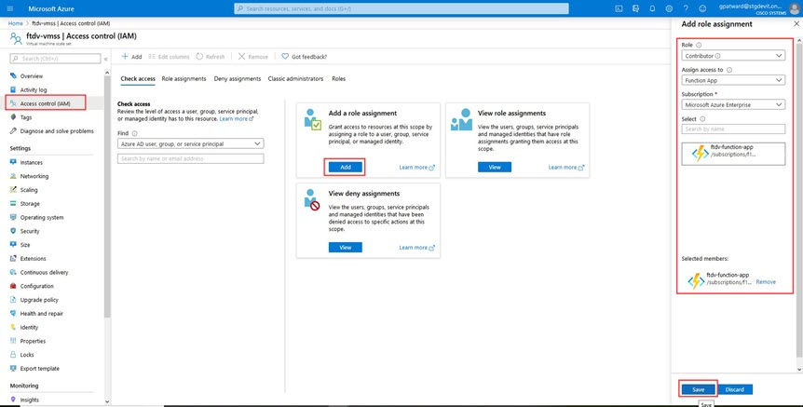Image resolution: width=803 pixels, height=407 pixels.
Task: Select Access control (IAM) menu item
Action: tap(46, 103)
